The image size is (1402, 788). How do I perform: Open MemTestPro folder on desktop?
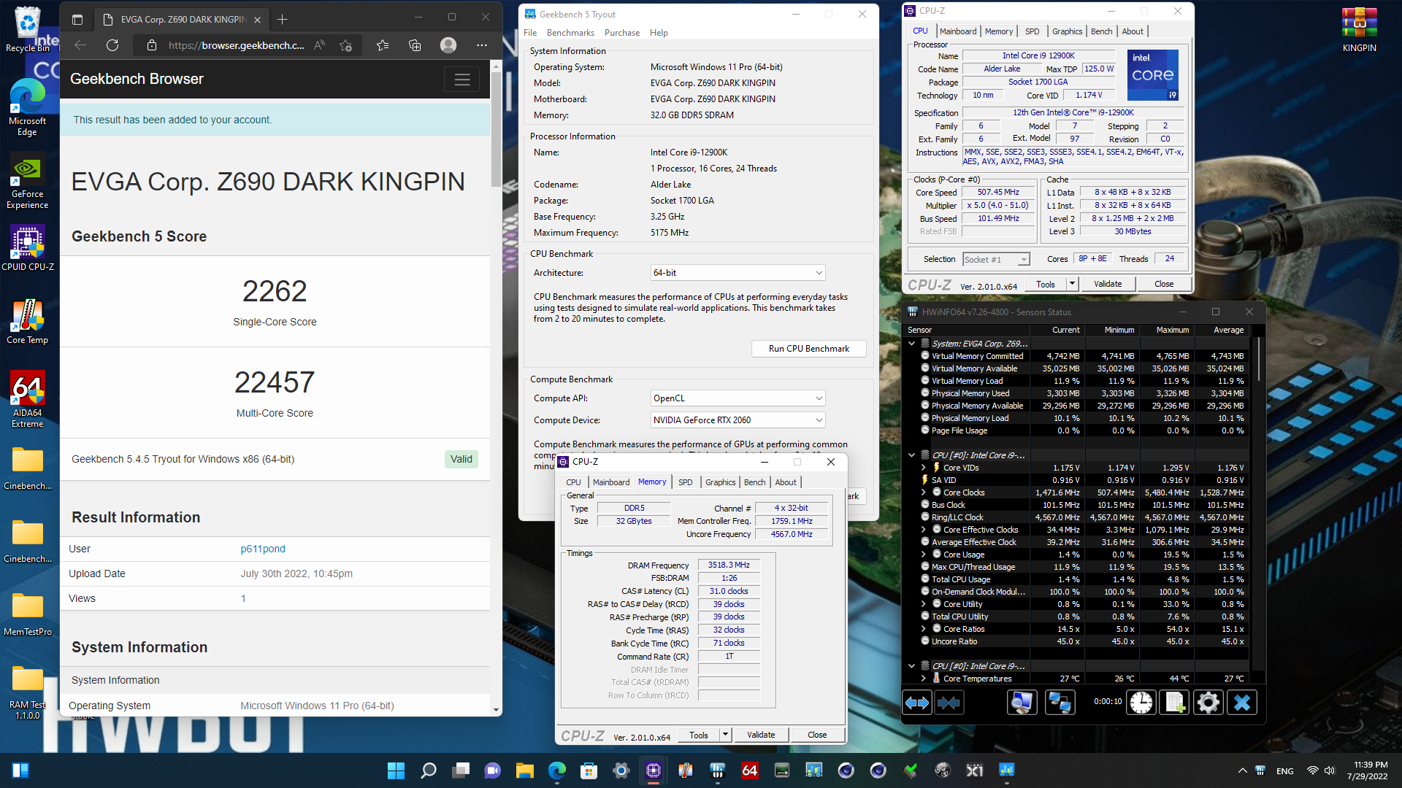point(28,613)
